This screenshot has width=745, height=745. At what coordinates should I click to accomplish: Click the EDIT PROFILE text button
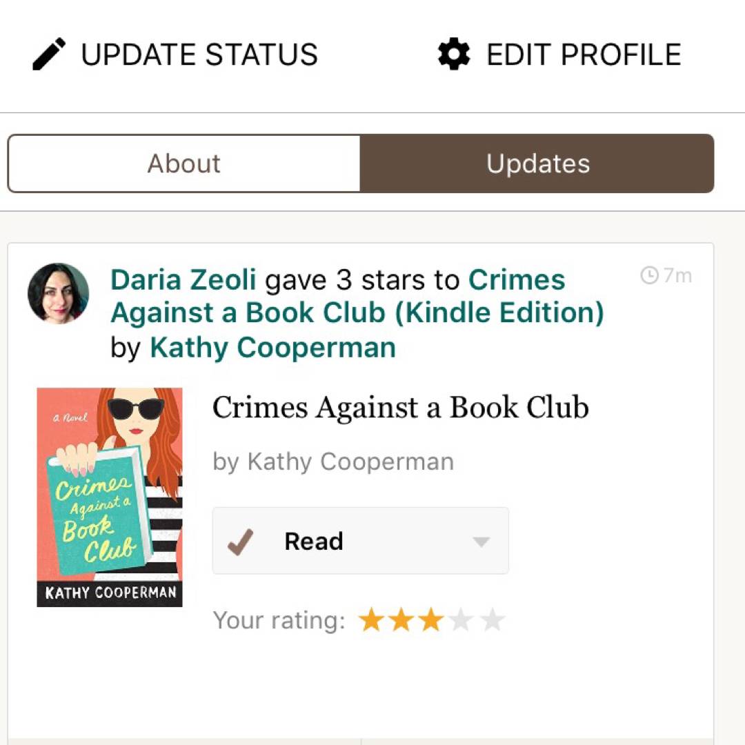(x=584, y=54)
